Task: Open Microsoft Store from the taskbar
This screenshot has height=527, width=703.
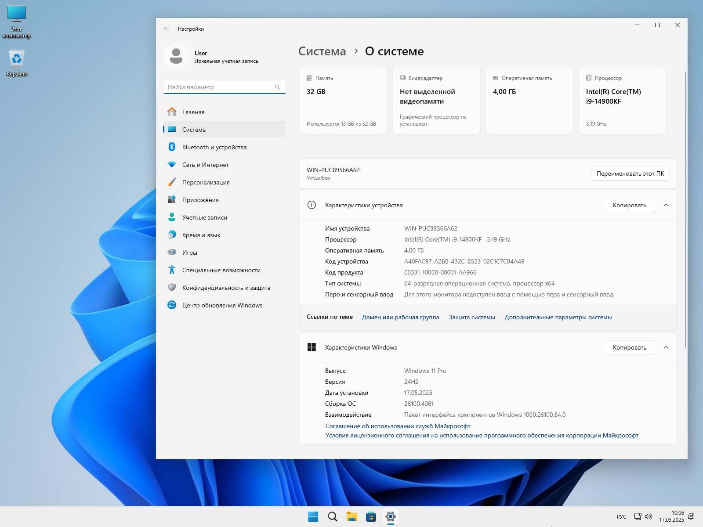Action: pos(371,516)
